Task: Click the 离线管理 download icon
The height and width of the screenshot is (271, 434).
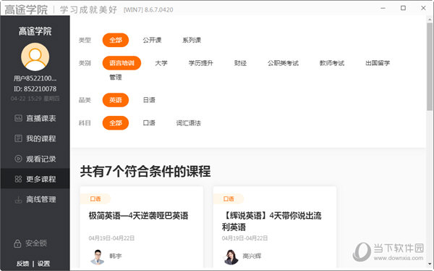Action: 18,199
